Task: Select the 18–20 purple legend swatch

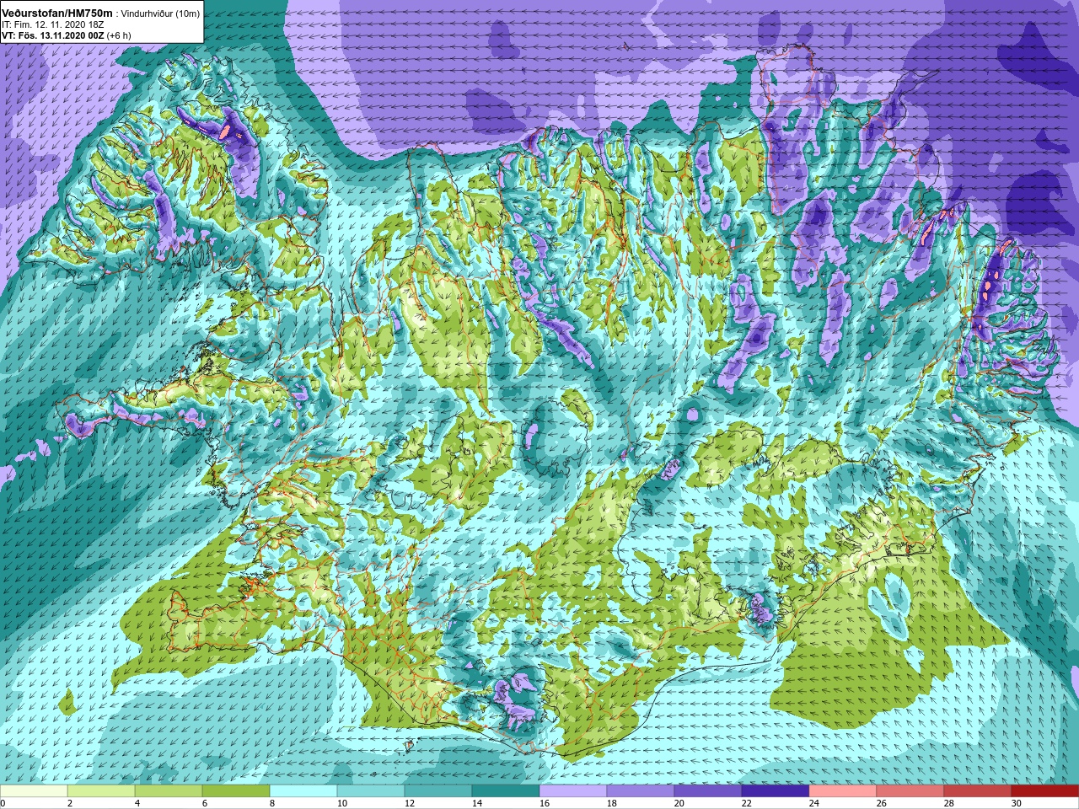Action: pos(641,791)
